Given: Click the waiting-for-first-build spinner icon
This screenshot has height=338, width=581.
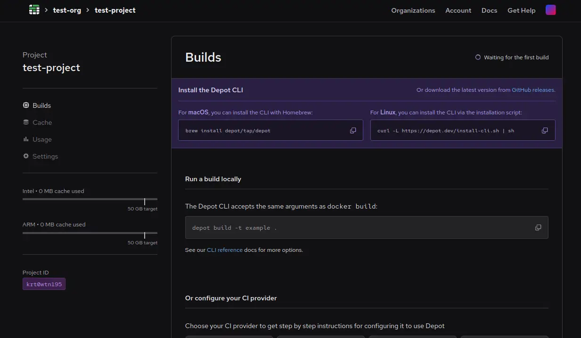Looking at the screenshot, I should 478,57.
